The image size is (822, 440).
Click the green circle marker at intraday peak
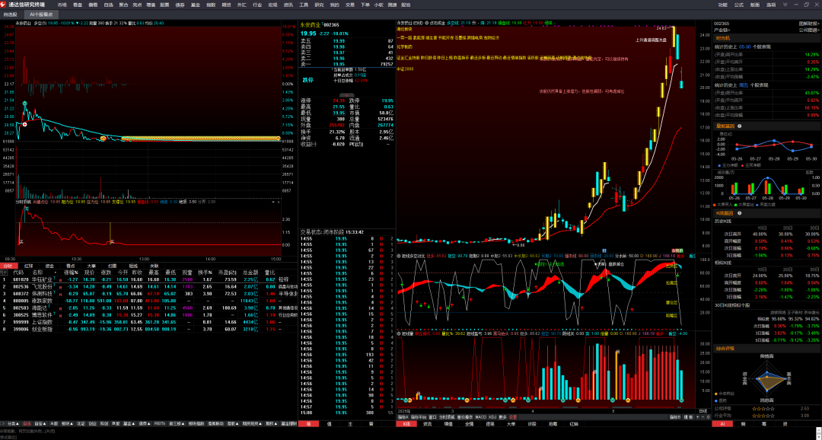(x=24, y=104)
